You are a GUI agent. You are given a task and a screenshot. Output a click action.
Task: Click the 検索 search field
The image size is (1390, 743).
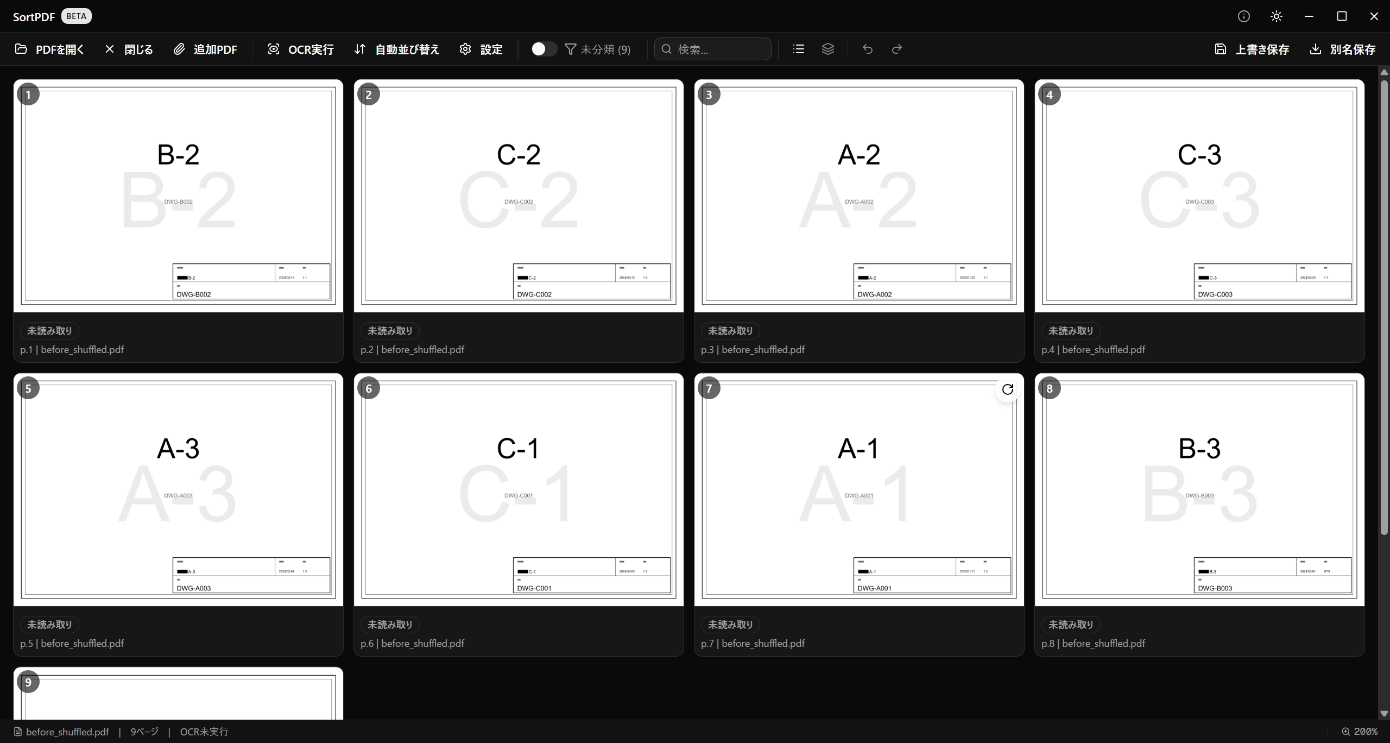pos(713,49)
